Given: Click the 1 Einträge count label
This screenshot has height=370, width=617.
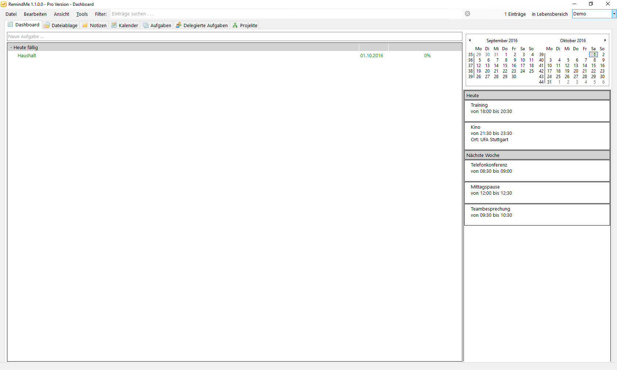Looking at the screenshot, I should [x=515, y=14].
